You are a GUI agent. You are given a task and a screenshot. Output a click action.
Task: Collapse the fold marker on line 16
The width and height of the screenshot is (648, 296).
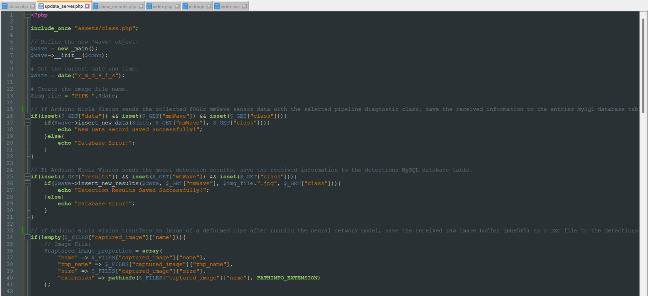[27, 116]
